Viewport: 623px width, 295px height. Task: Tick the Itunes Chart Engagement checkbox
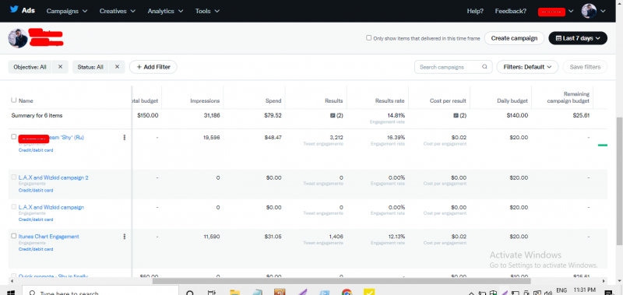14,236
